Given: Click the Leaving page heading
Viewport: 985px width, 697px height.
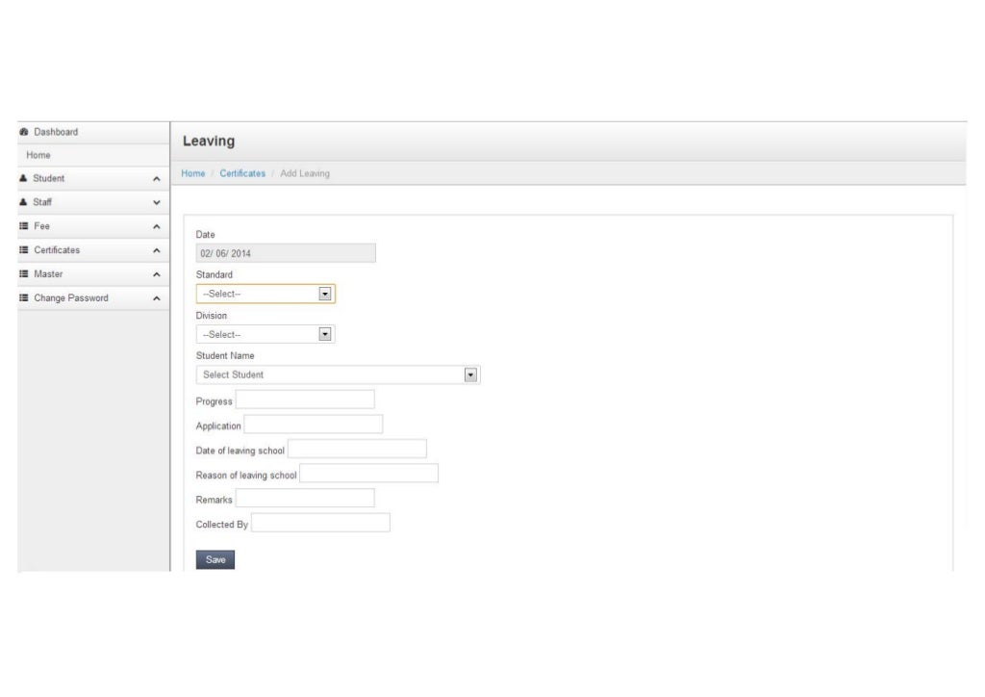Looking at the screenshot, I should [209, 142].
